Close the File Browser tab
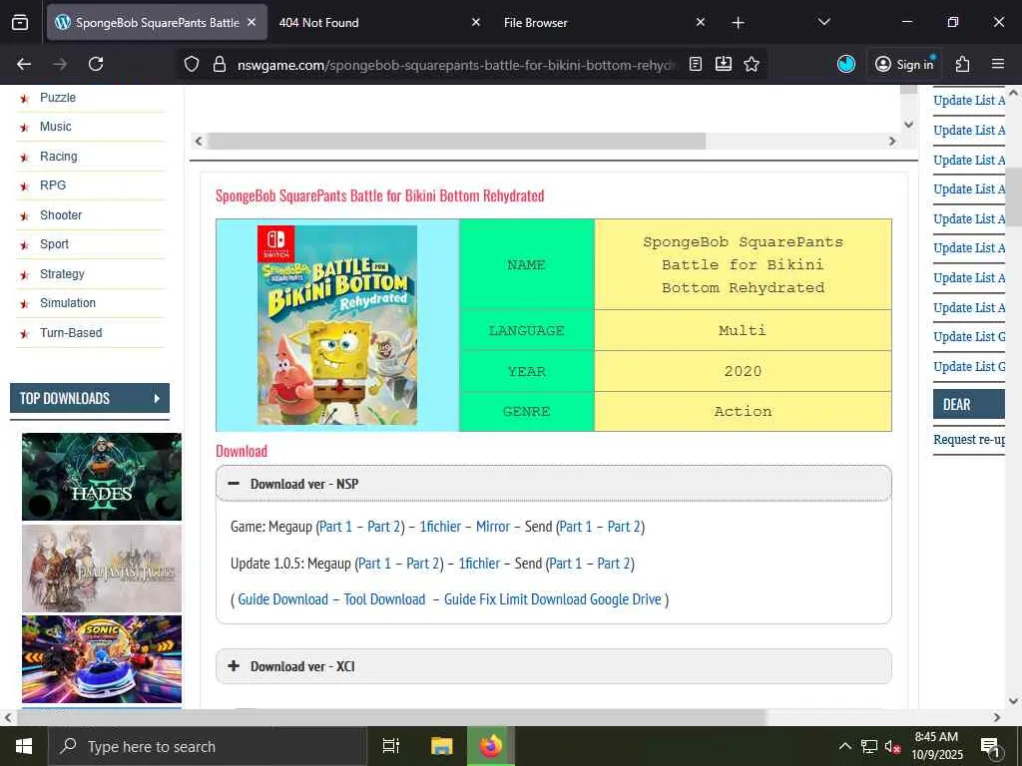Viewport: 1022px width, 766px height. [x=701, y=22]
